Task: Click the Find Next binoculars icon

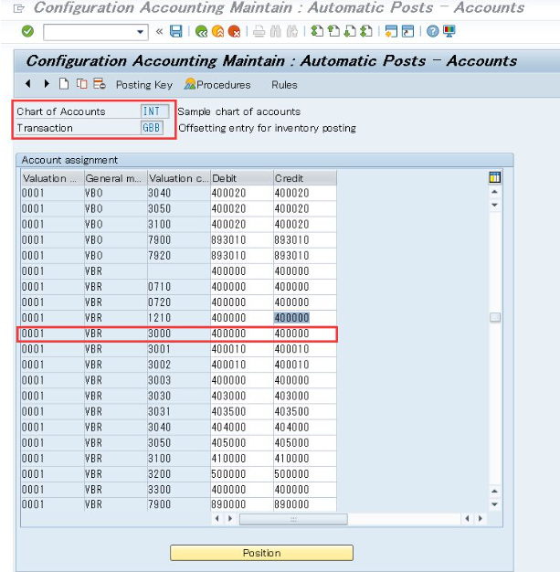Action: click(x=292, y=32)
